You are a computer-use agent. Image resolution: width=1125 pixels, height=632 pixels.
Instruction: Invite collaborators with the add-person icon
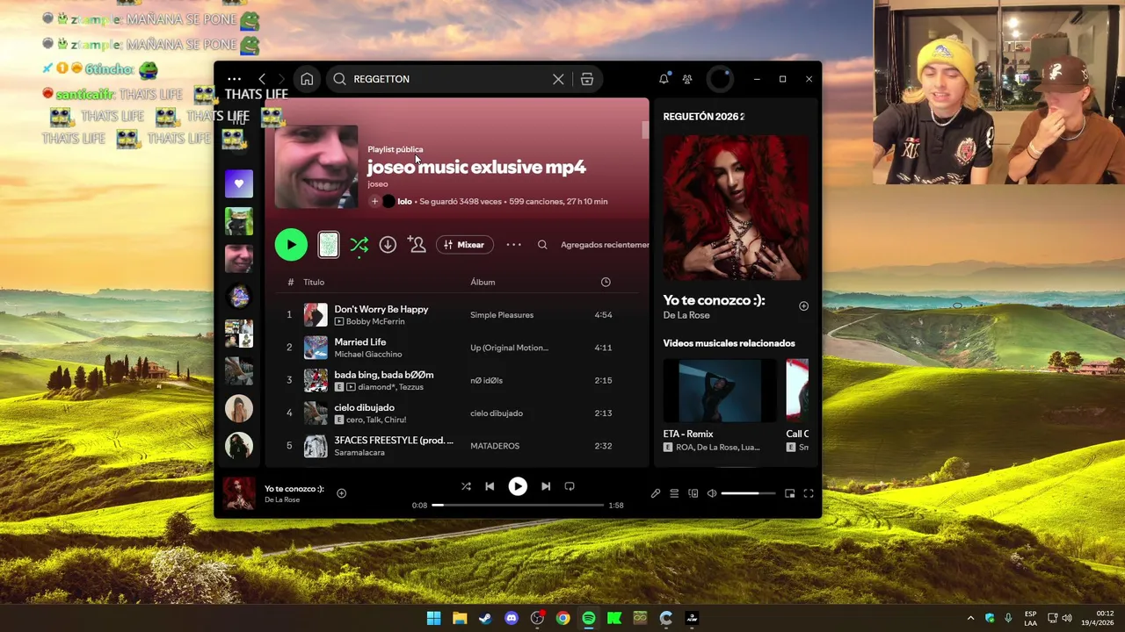(417, 245)
